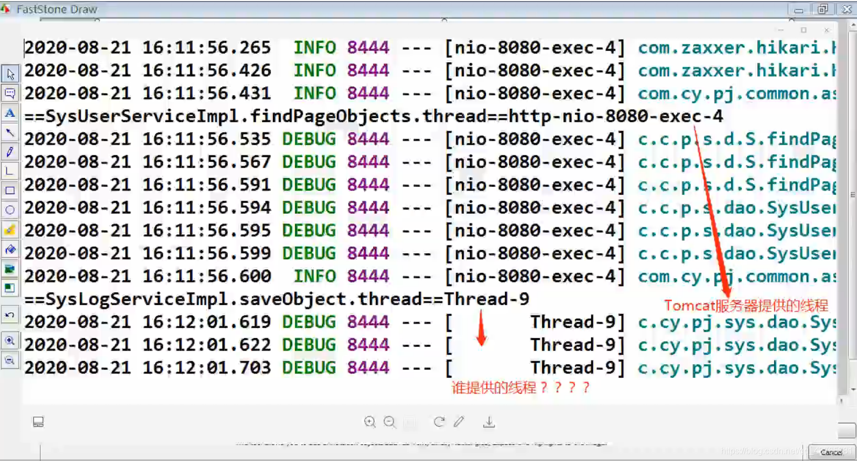This screenshot has width=857, height=461.
Task: Undo the last drawing action
Action: coord(10,315)
